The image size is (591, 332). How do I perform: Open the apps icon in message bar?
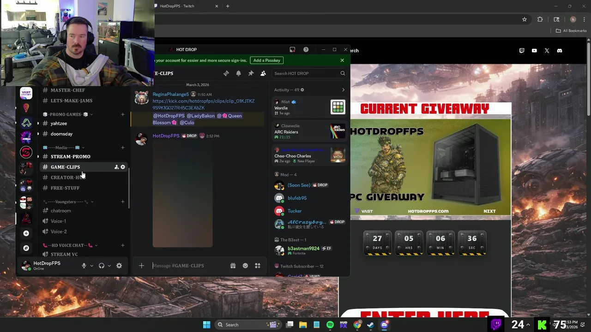(258, 266)
